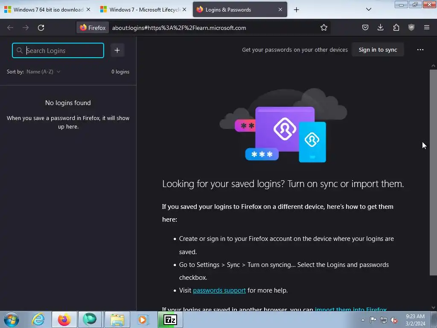
Task: Click the No logins found message
Action: click(68, 103)
